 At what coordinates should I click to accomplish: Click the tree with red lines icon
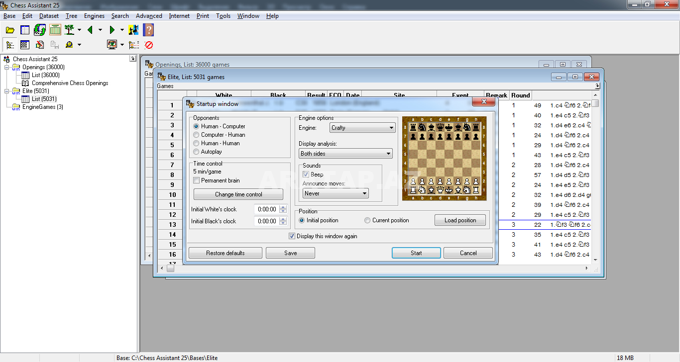(x=133, y=45)
